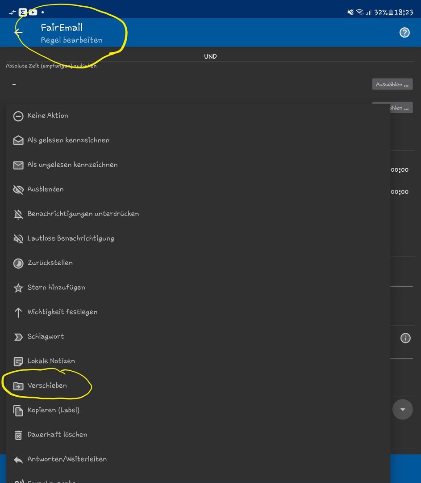421x483 pixels.
Task: Select 'Schlagwort' menu entry
Action: pyautogui.click(x=46, y=337)
